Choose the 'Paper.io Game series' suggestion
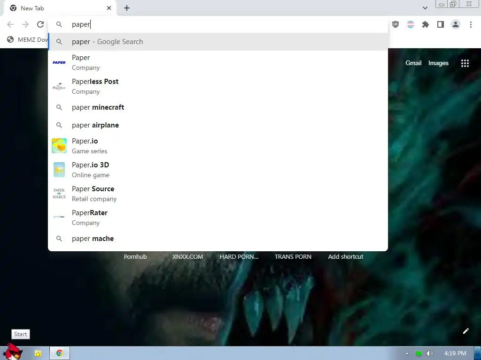The image size is (481, 360). click(218, 146)
